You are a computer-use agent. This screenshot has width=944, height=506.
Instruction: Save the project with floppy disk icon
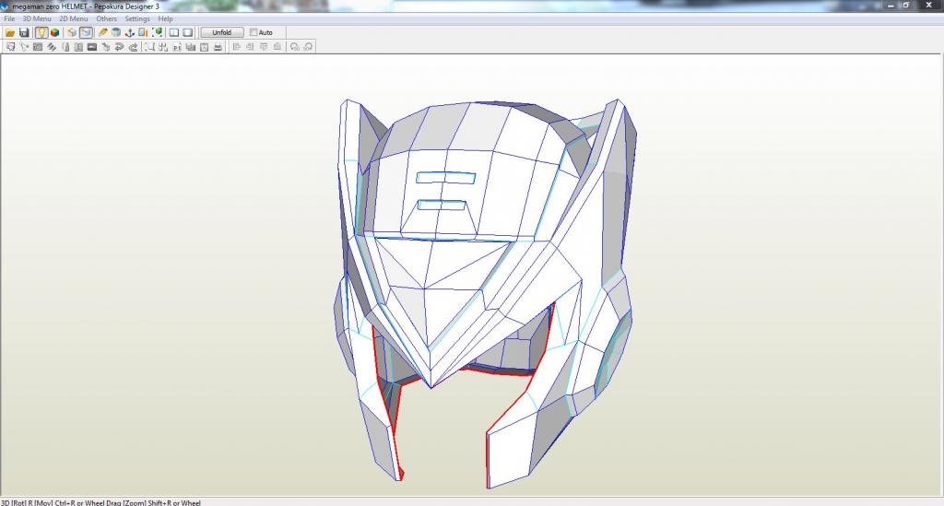pos(24,32)
